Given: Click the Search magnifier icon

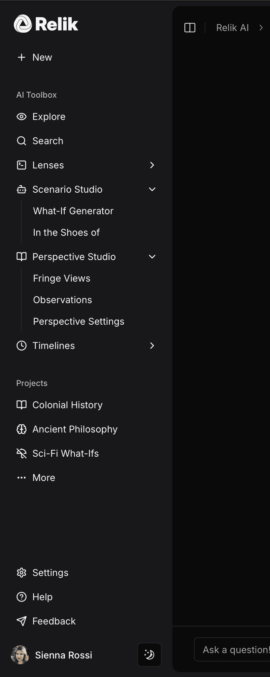Looking at the screenshot, I should coord(22,141).
